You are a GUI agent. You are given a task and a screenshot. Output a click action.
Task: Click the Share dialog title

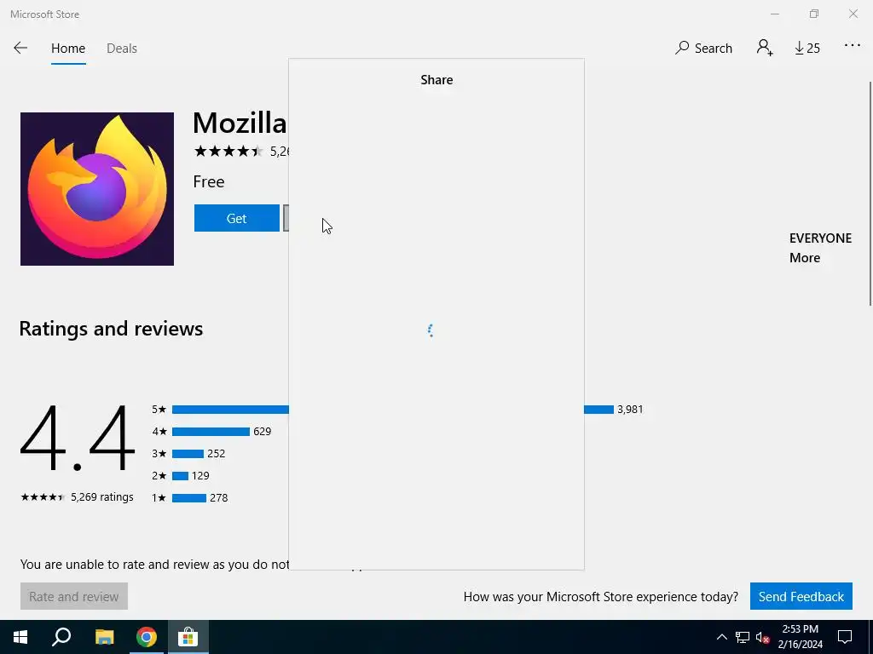pos(436,80)
